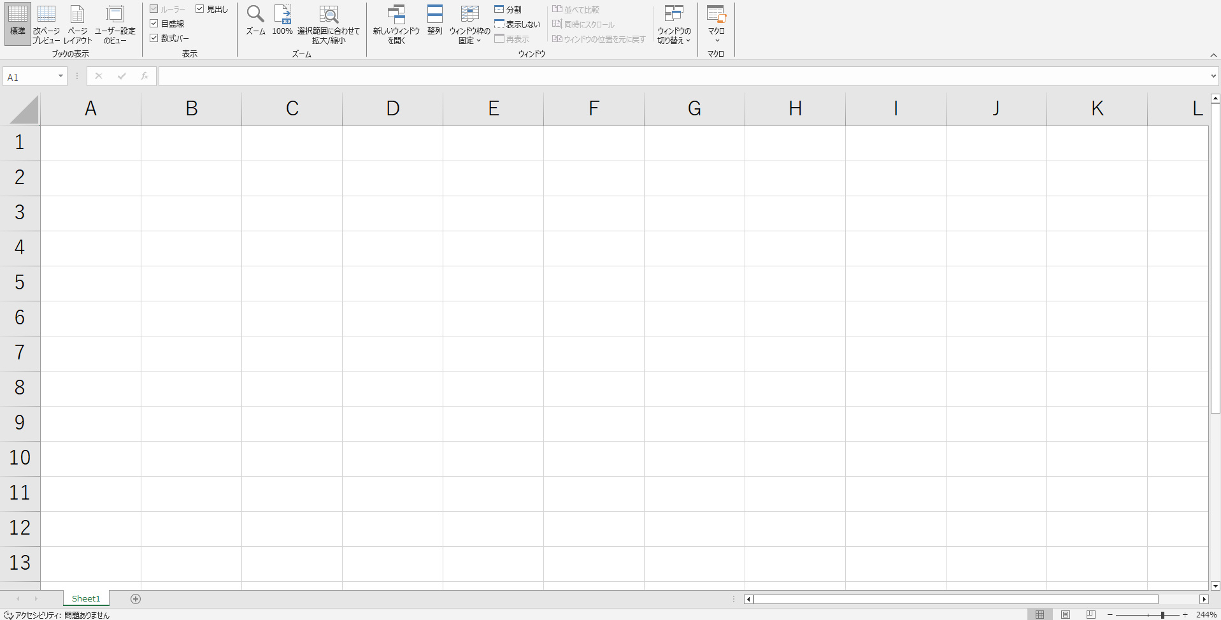Open ウィンドウの切り替え dropdown
Image resolution: width=1221 pixels, height=620 pixels.
[674, 24]
